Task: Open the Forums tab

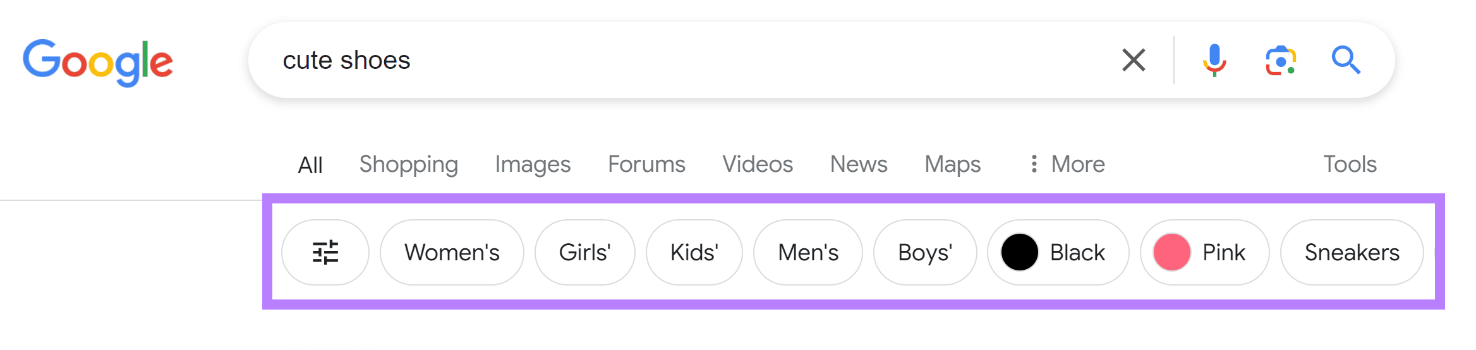Action: coord(646,164)
